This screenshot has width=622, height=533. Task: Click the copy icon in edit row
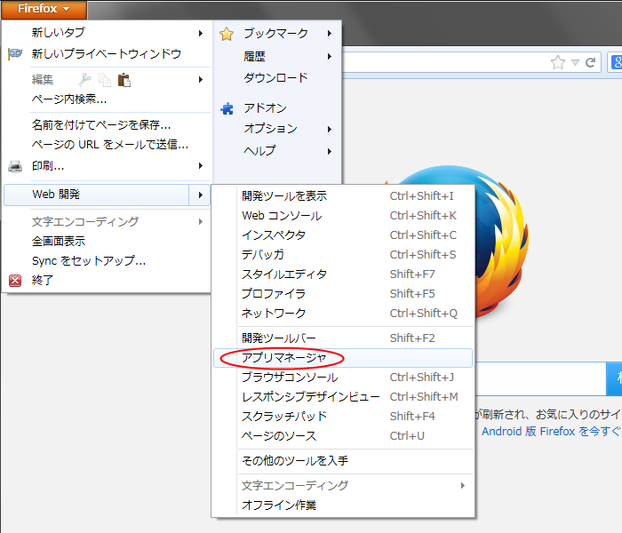coord(105,80)
